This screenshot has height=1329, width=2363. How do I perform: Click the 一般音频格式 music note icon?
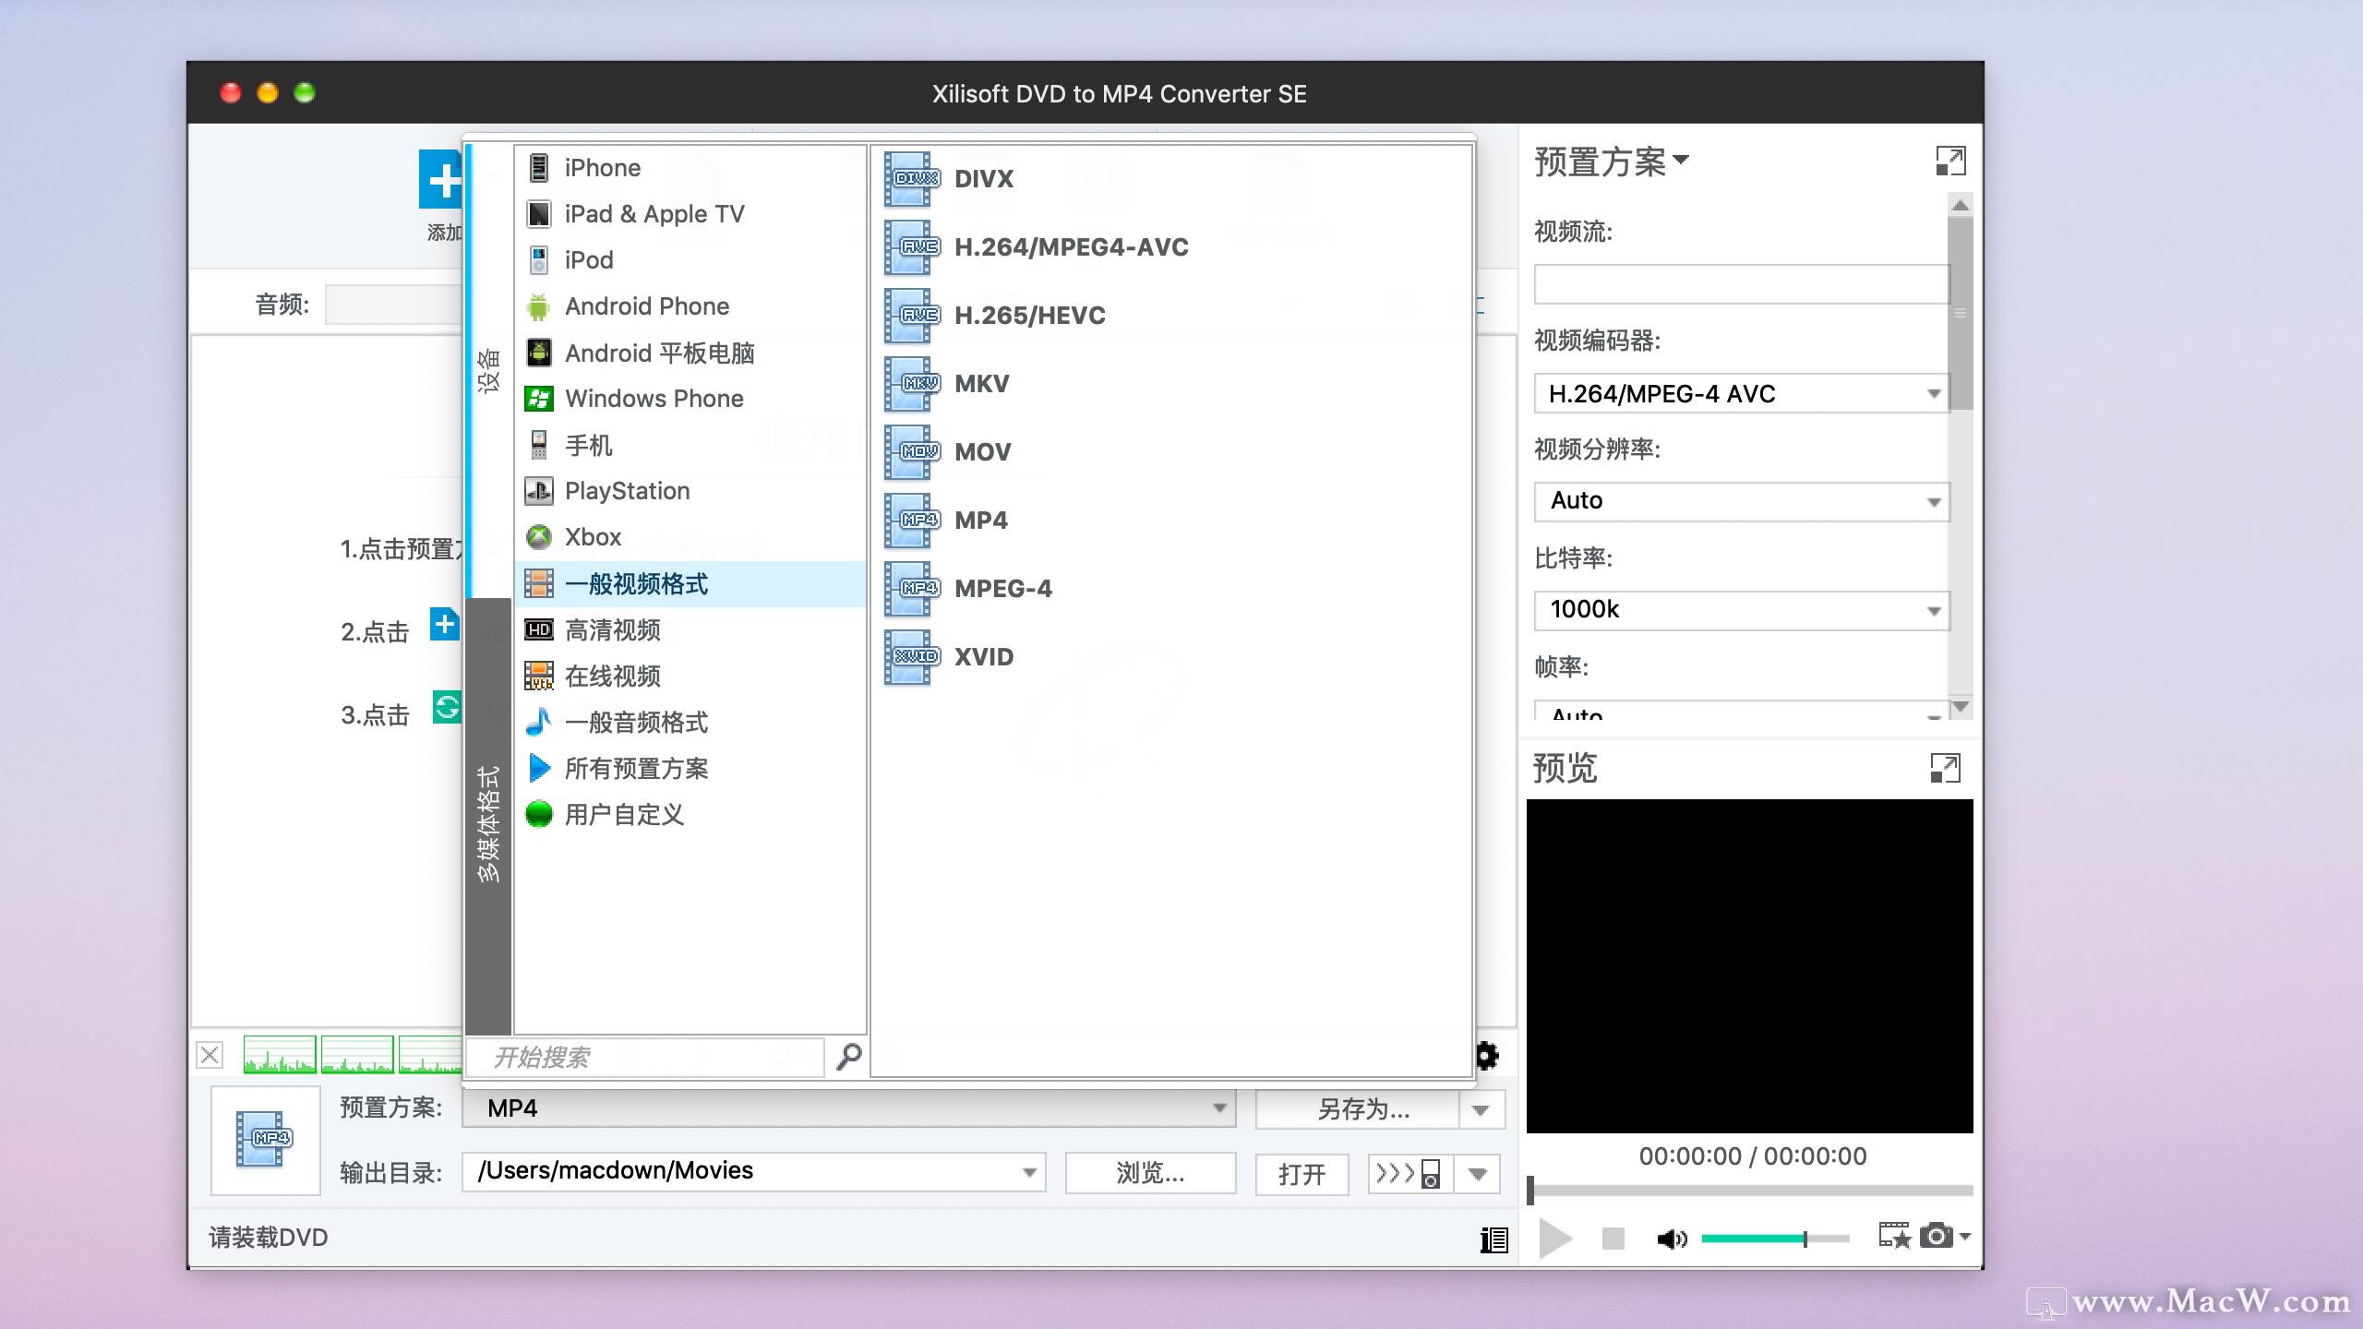[539, 722]
